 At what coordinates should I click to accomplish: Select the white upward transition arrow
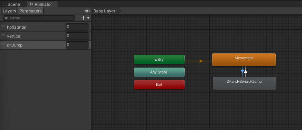246,71
